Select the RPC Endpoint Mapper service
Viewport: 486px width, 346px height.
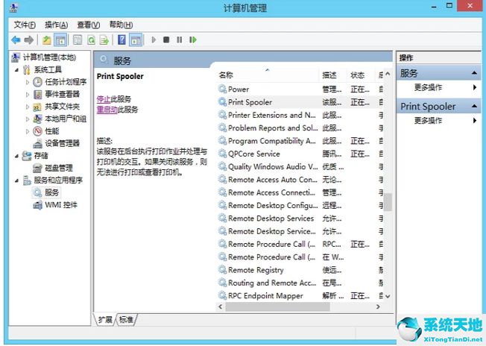[300, 296]
